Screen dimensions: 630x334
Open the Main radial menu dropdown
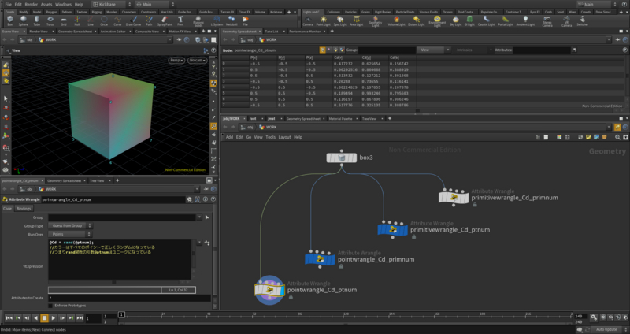coord(155,5)
